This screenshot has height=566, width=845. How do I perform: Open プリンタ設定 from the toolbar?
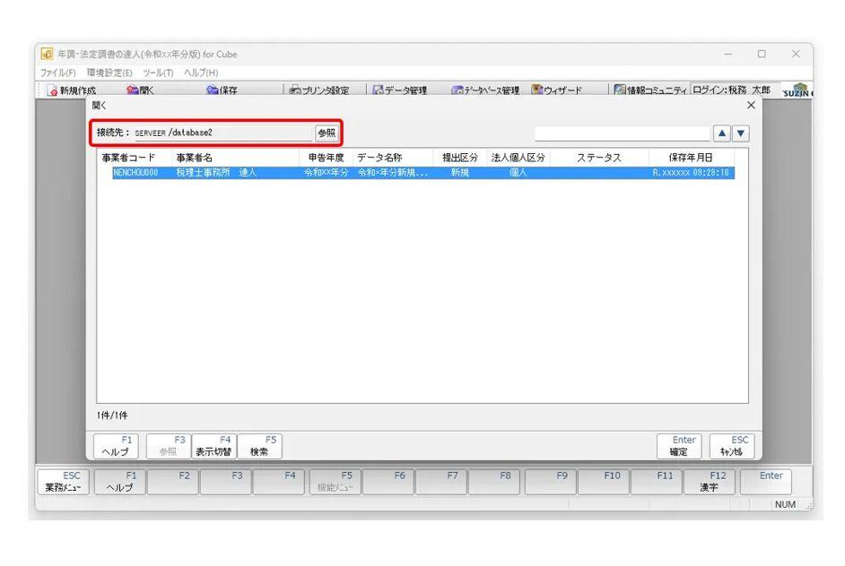[319, 90]
